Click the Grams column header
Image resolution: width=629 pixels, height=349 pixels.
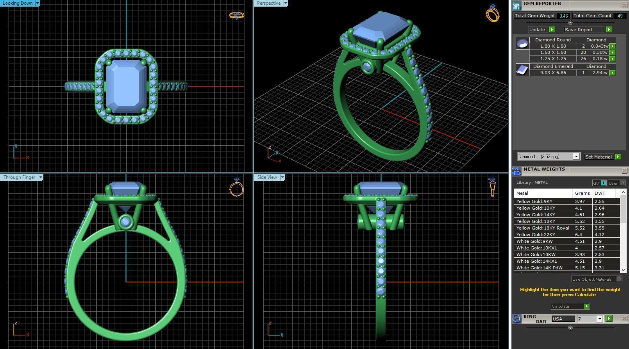point(582,193)
